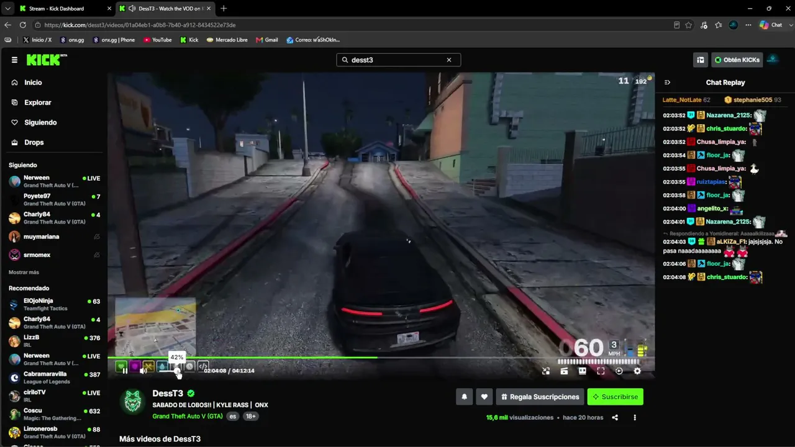Image resolution: width=795 pixels, height=447 pixels.
Task: Select the DessT3 Watch the VOD tab
Action: pyautogui.click(x=164, y=9)
